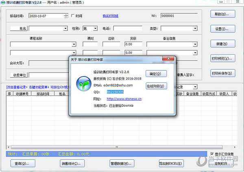Open 管理数据(M) manage data button
The image size is (244, 172).
[122, 164]
